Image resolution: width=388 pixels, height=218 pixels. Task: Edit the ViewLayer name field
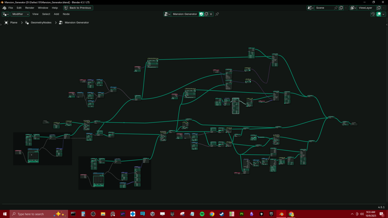click(366, 8)
